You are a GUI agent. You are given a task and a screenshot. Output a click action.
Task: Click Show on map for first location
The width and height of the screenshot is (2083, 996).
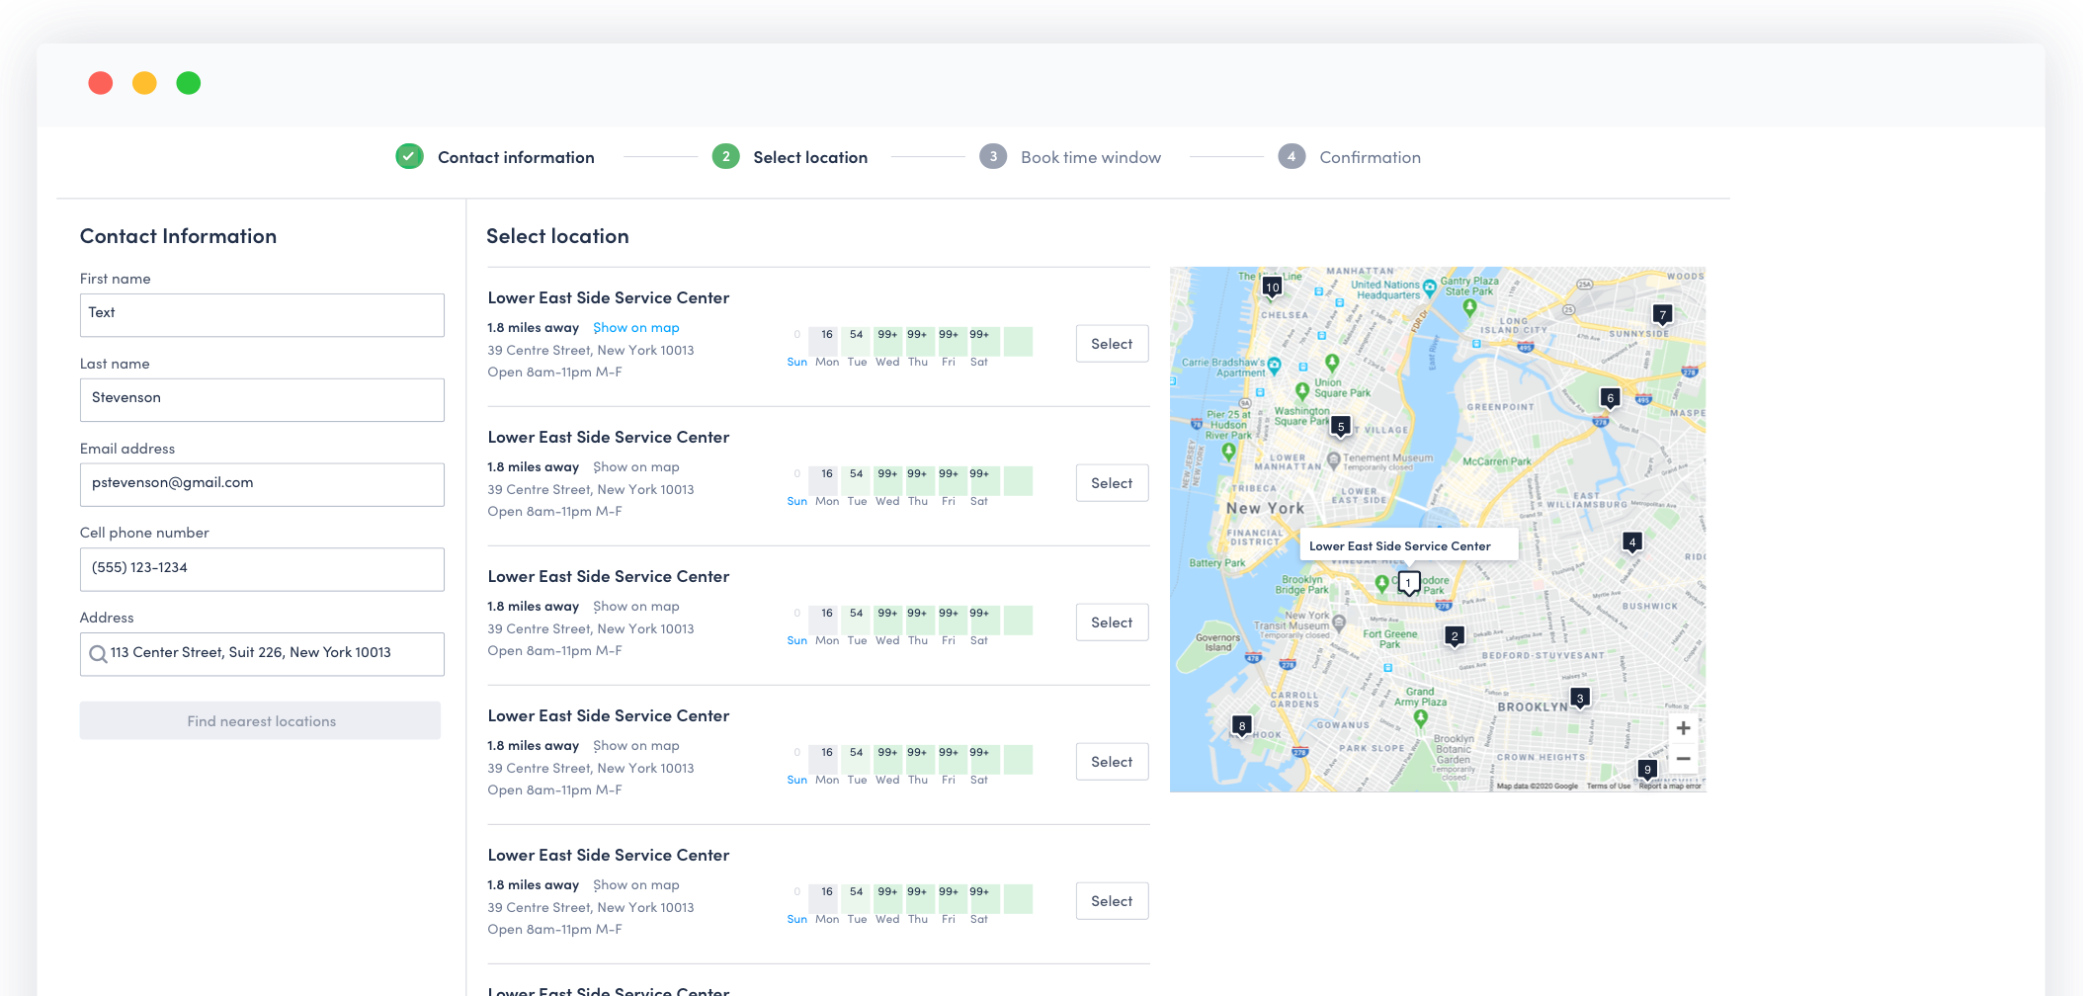tap(635, 328)
